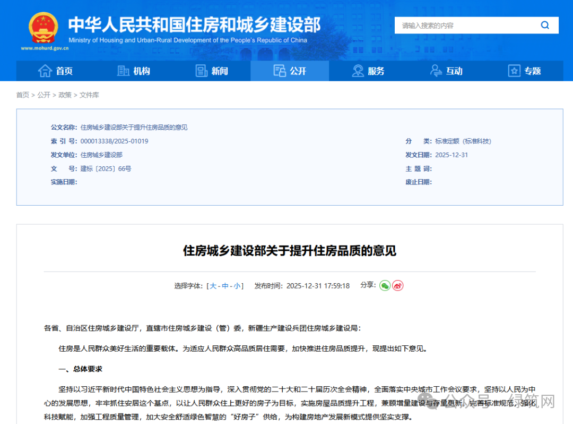
Task: Click category value 标准定额 (标准科技)
Action: (463, 141)
